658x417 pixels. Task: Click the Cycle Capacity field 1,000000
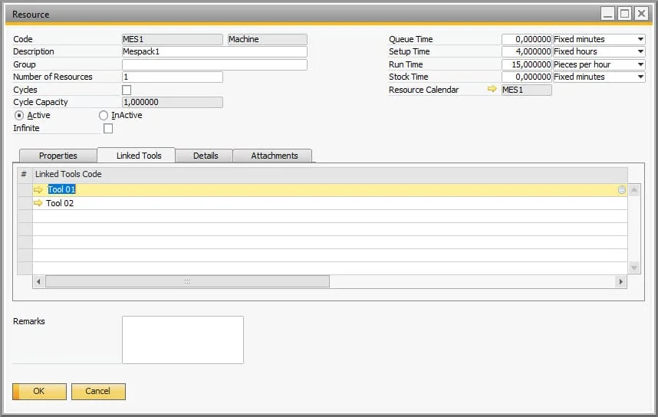[x=173, y=102]
